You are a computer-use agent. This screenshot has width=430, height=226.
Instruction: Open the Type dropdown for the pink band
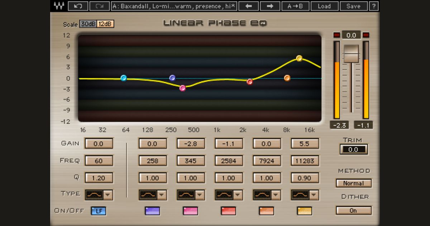199,194
